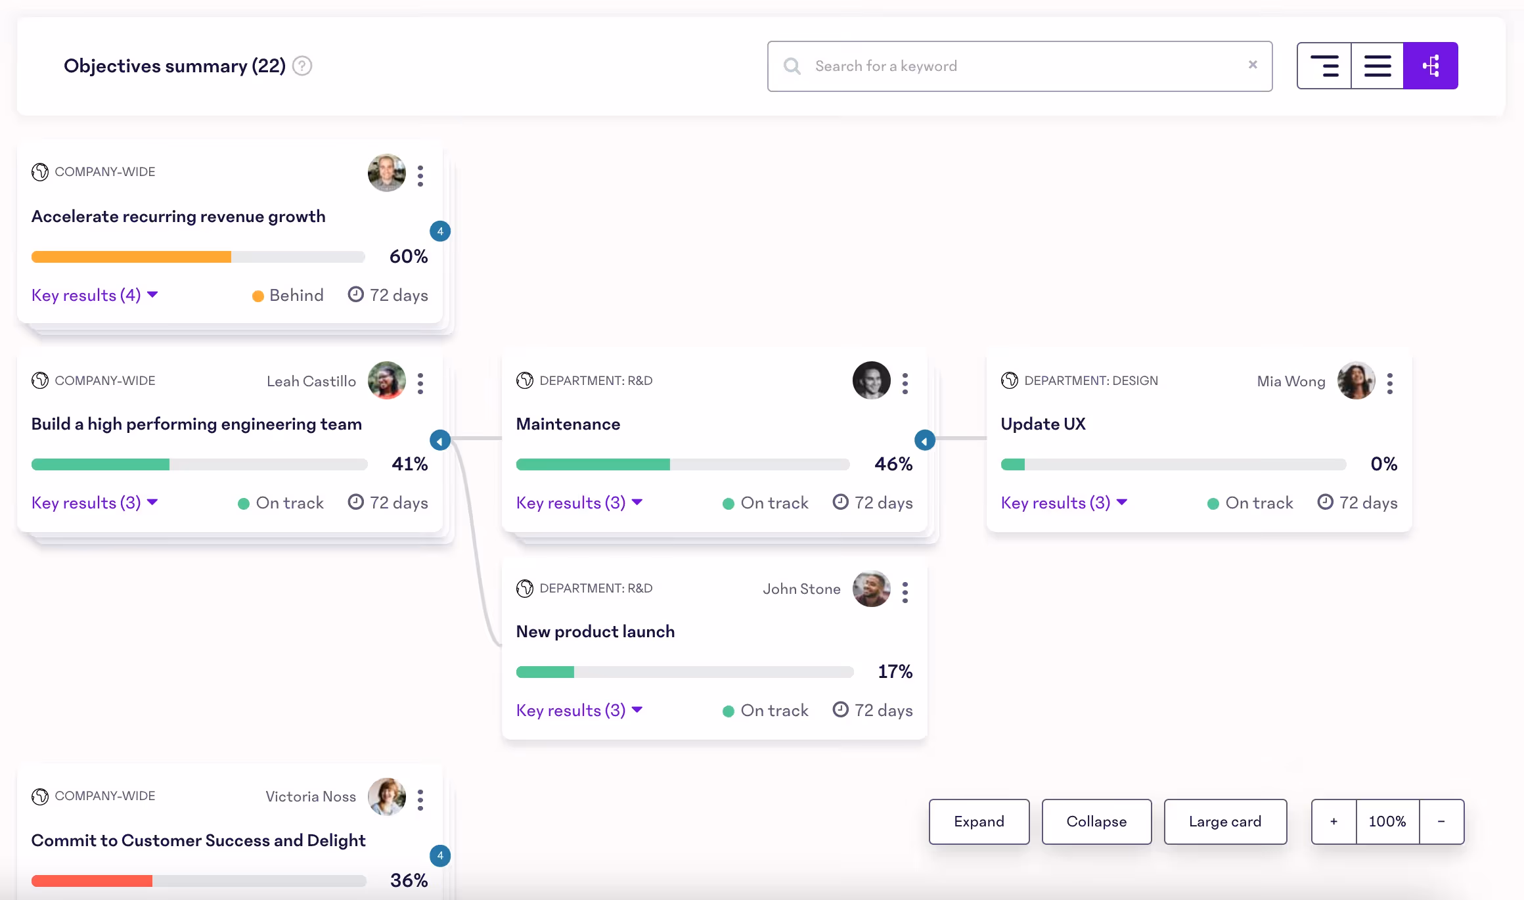The width and height of the screenshot is (1524, 900).
Task: Click Mia Wong's avatar
Action: [1356, 380]
